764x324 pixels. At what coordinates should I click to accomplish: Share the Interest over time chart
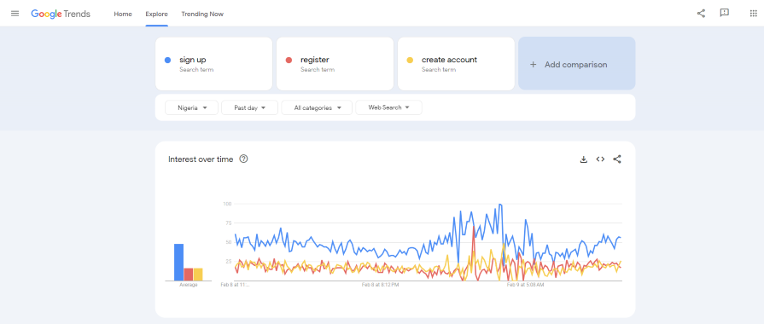click(617, 159)
